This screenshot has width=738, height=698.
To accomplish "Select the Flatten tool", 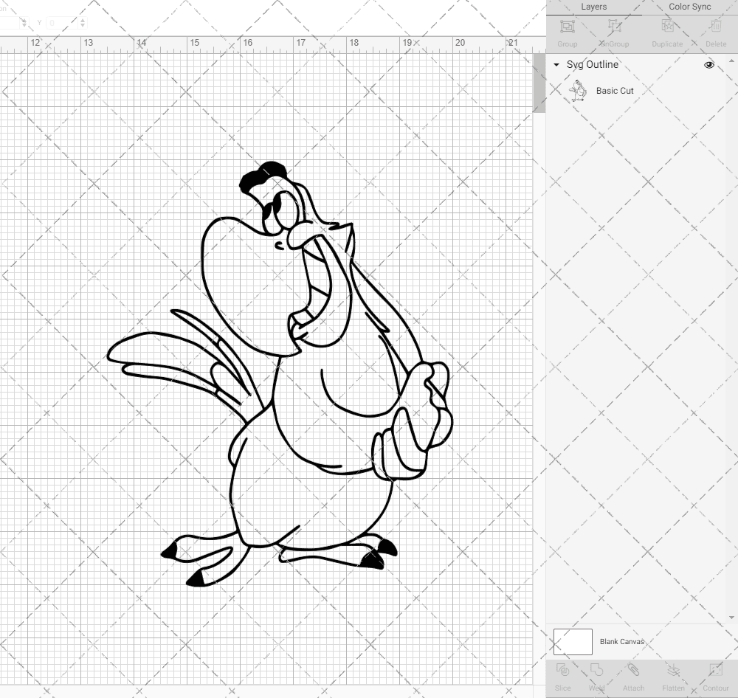I will coord(673,675).
